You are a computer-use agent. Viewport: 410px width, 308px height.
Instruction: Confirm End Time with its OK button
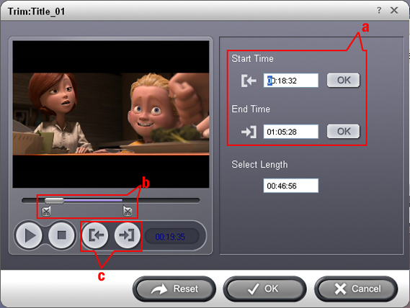tap(343, 131)
